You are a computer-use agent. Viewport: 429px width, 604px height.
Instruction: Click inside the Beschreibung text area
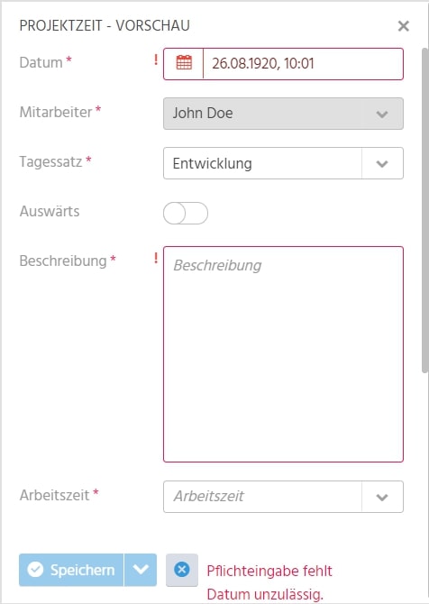pos(283,354)
